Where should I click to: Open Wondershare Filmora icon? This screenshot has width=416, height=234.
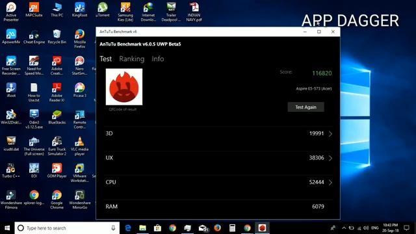click(11, 200)
